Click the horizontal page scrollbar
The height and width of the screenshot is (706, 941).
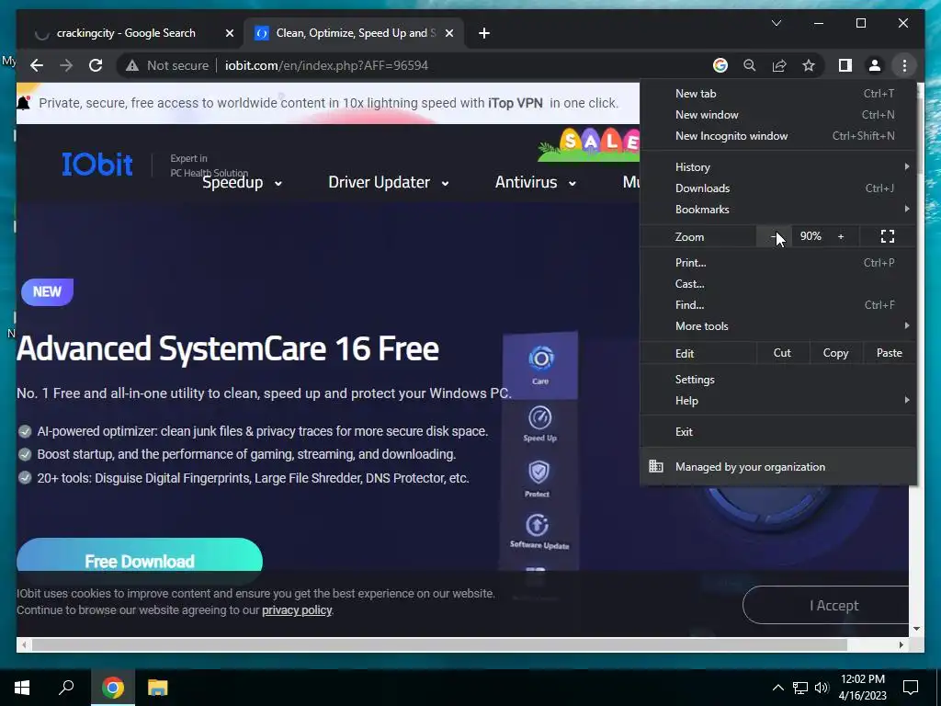coord(439,644)
